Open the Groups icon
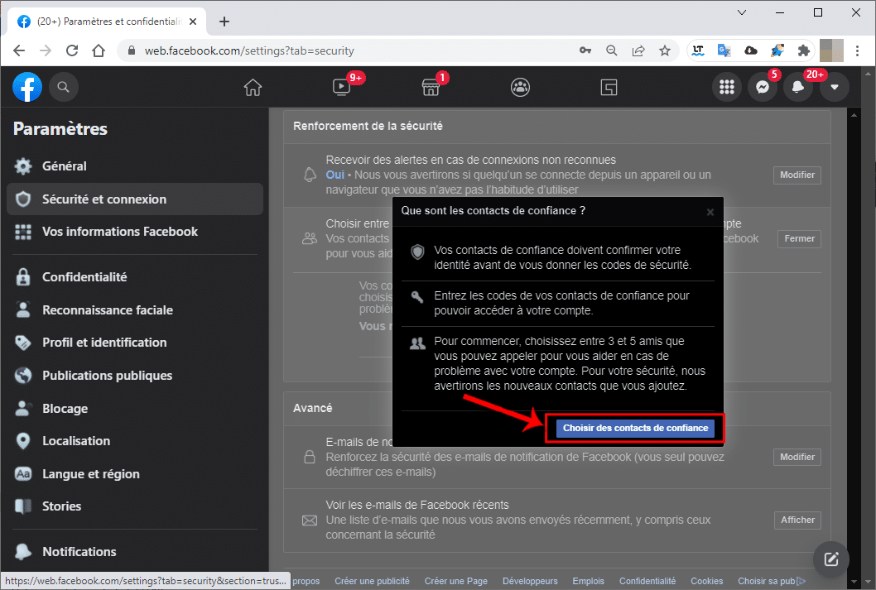 point(520,87)
